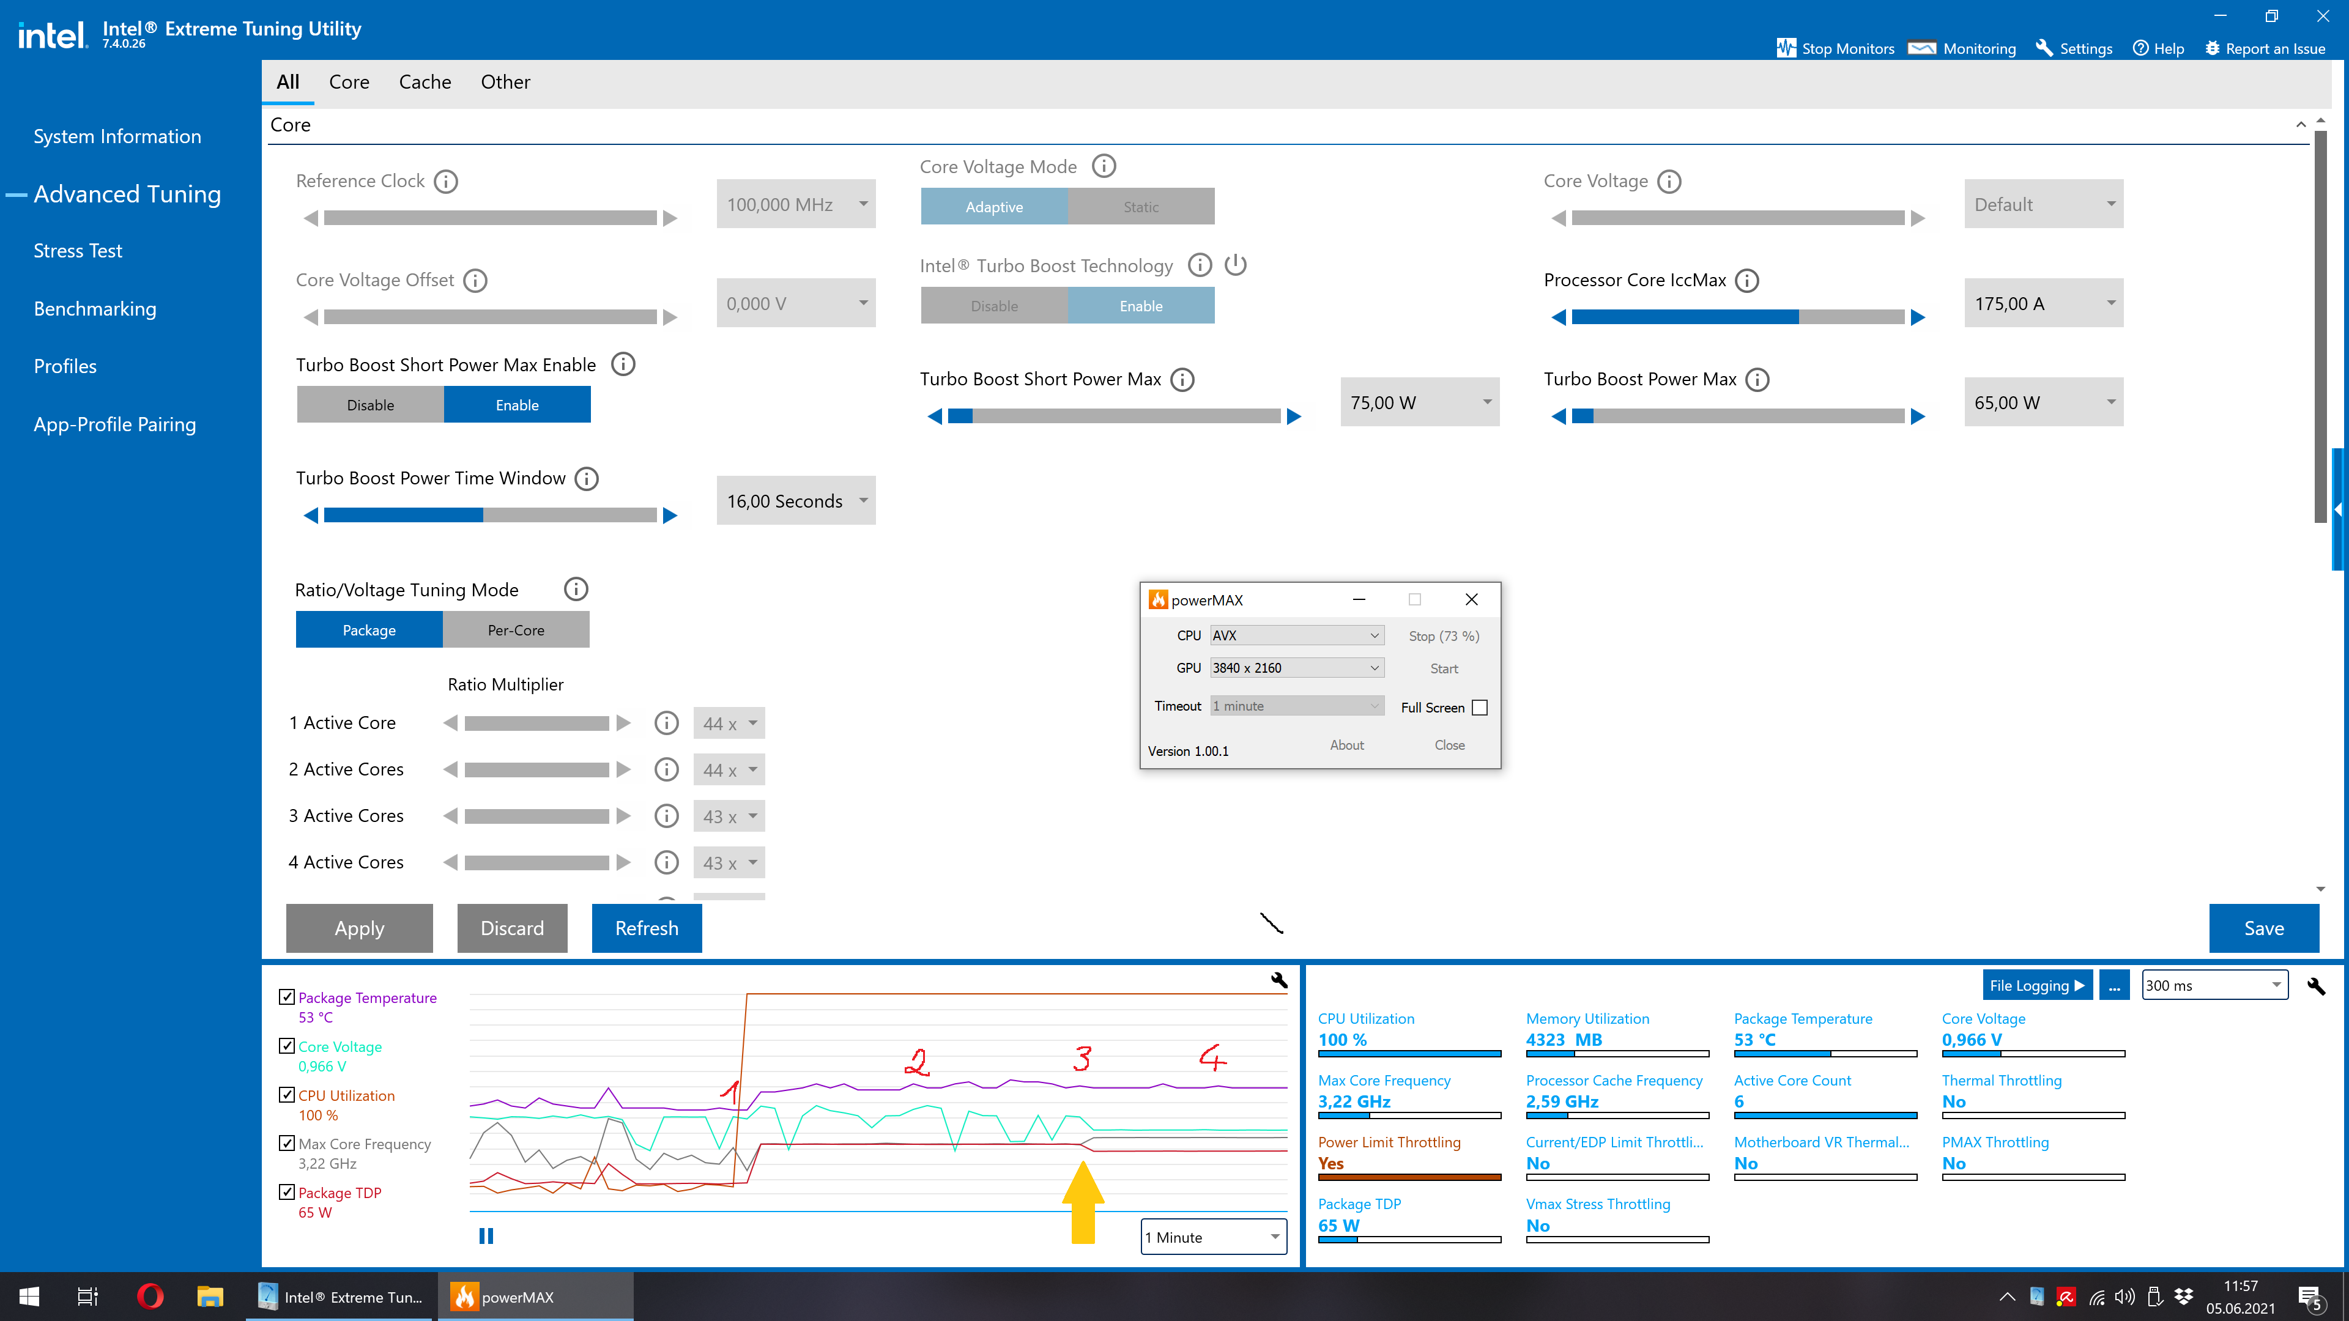Click Report an Issue bug icon
The height and width of the screenshot is (1321, 2349).
(2212, 48)
